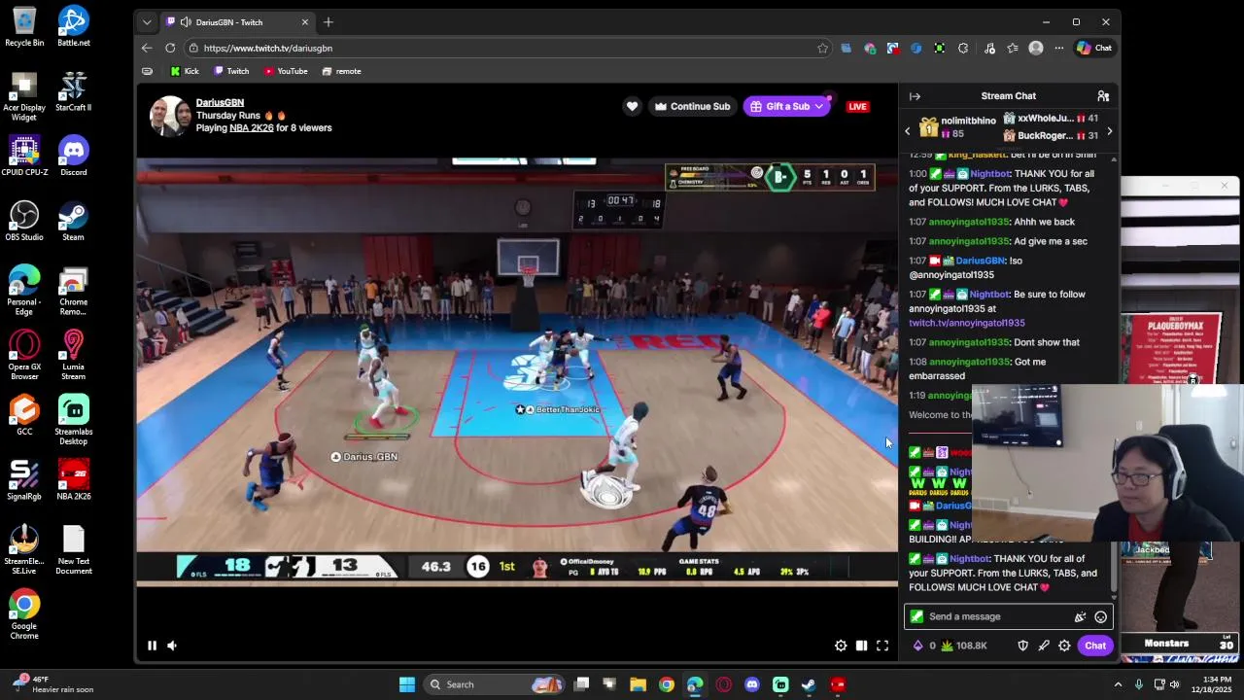Screen dimensions: 1244x700
Task: Show previous gift leaderboard entries arrow
Action: click(x=908, y=130)
